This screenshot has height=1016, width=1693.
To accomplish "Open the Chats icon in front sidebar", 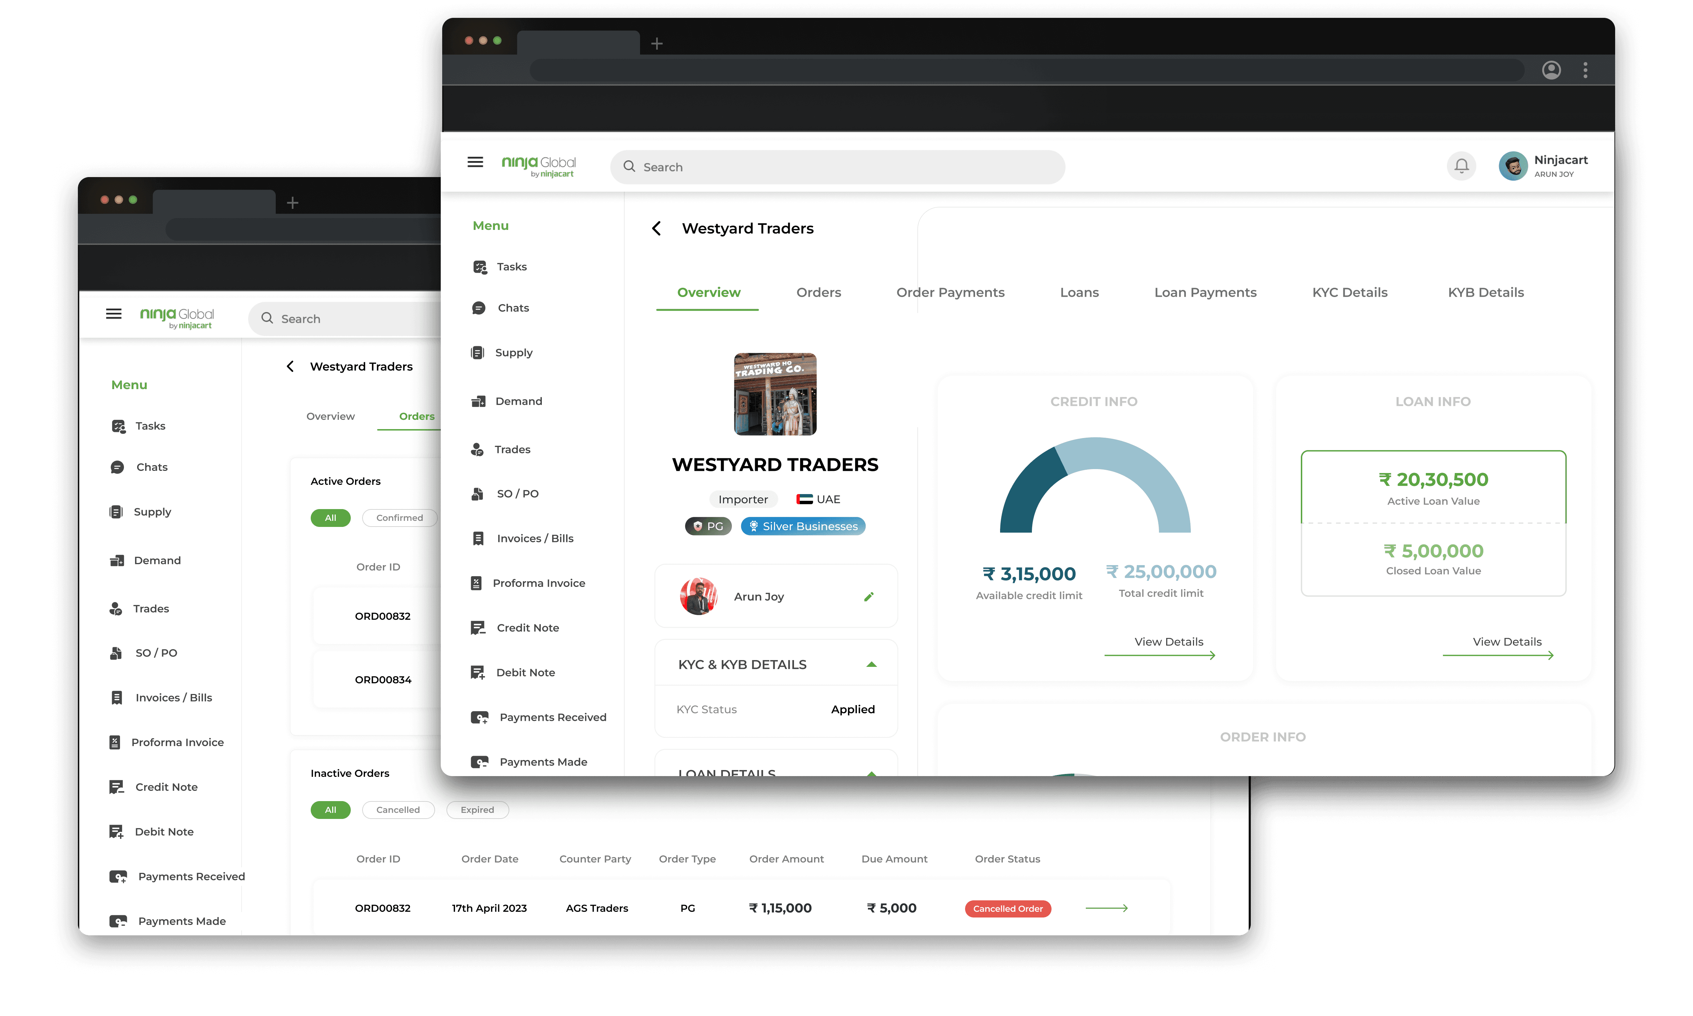I will tap(479, 308).
